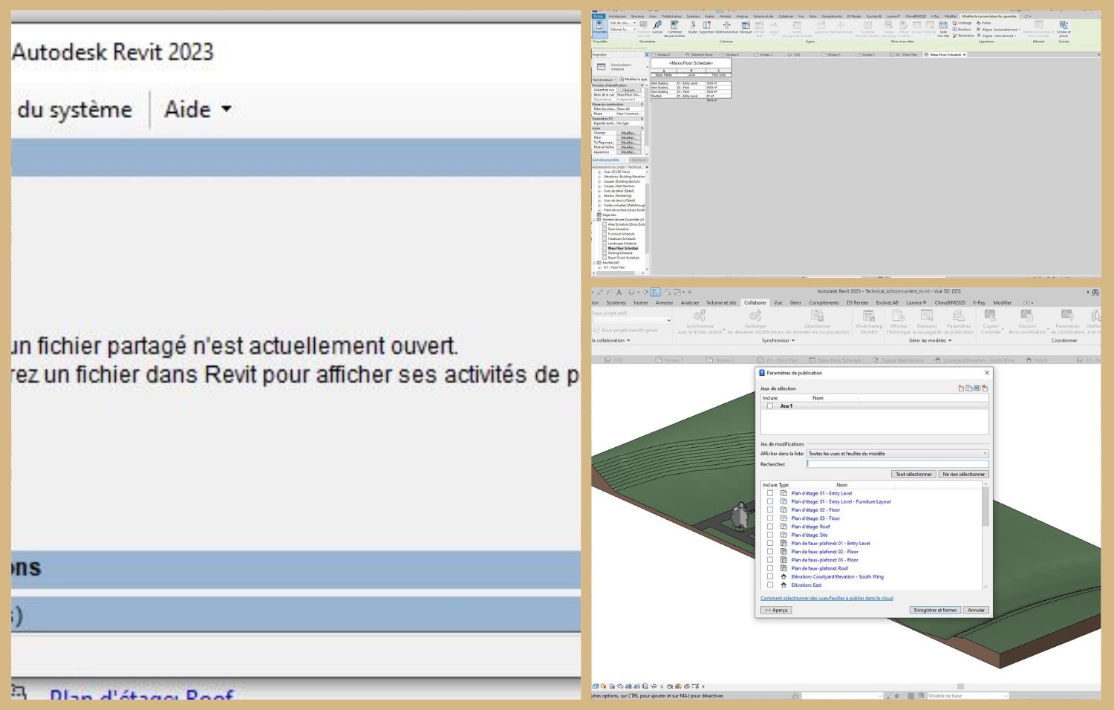The image size is (1114, 710).
Task: Open the Modèle de base dropdown in status bar
Action: (x=968, y=696)
